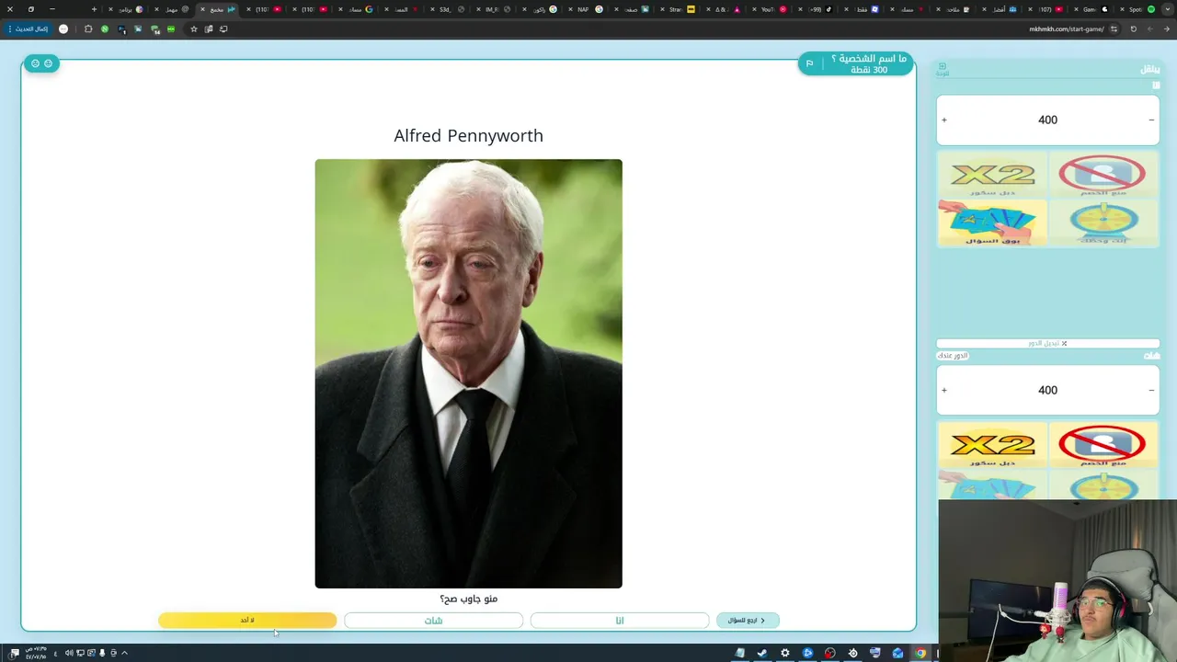Click the 'Alfred Pennyworth' answer text
Viewport: 1177px width, 662px height.
point(468,136)
